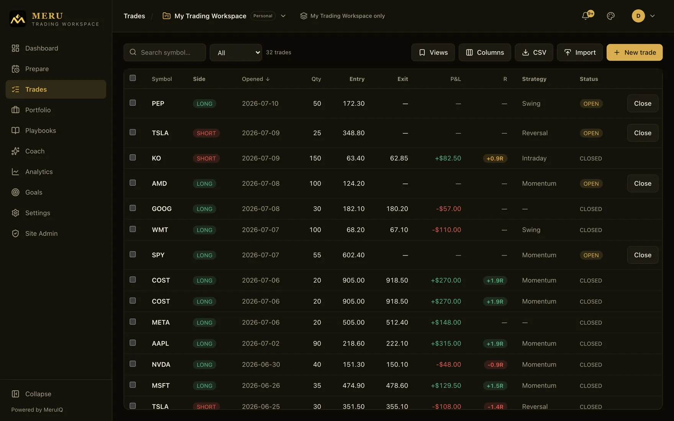Click the SHORT badge on KO row
The width and height of the screenshot is (674, 421).
point(206,158)
